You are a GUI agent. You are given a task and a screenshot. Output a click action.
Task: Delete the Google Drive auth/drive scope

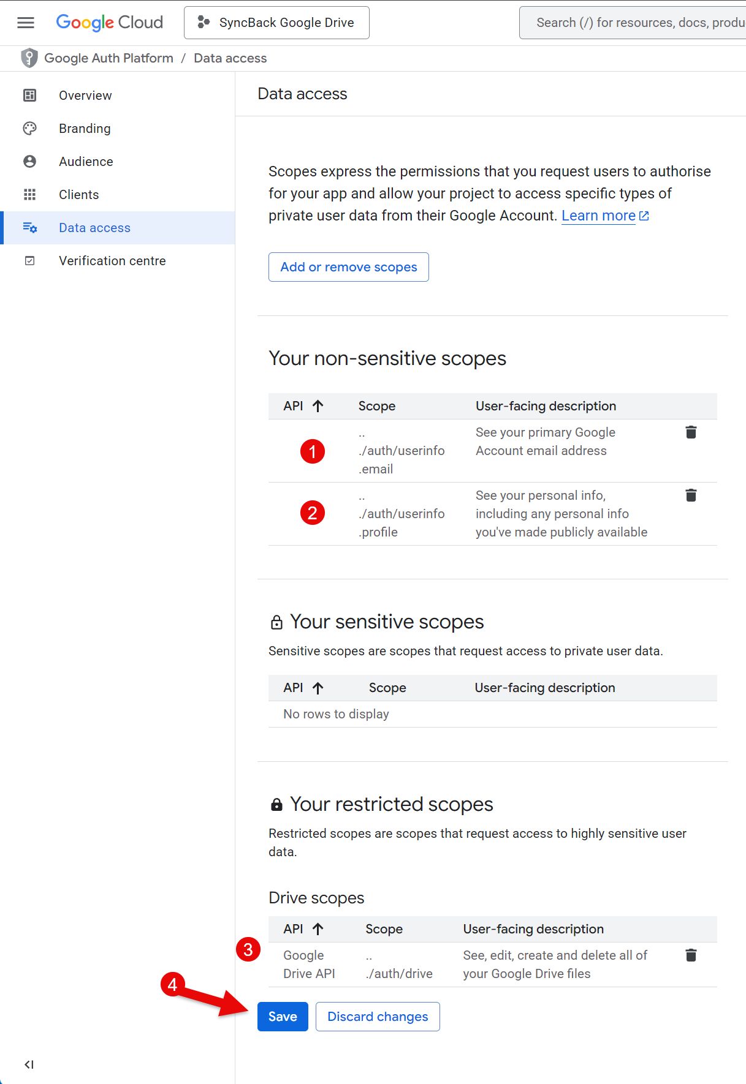691,955
